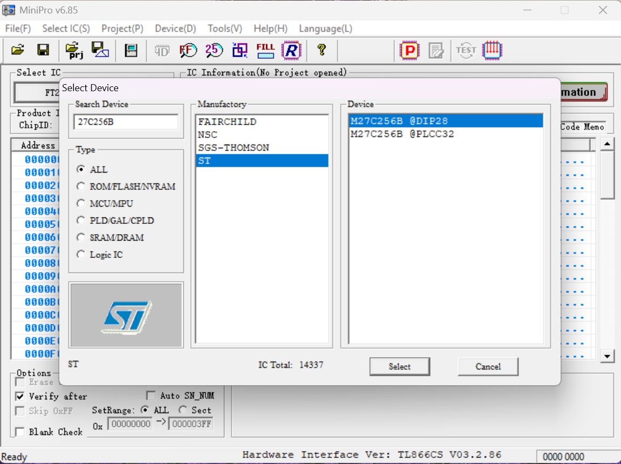This screenshot has height=464, width=621.
Task: Select the ROM/FLASH/NVRAM type radio button
Action: (81, 187)
